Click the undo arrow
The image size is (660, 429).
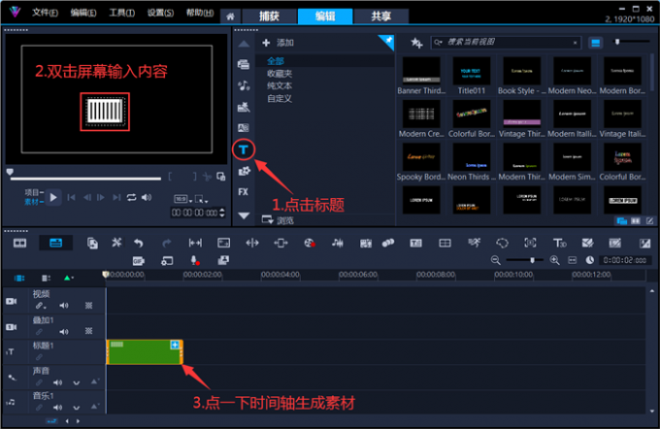pyautogui.click(x=139, y=243)
